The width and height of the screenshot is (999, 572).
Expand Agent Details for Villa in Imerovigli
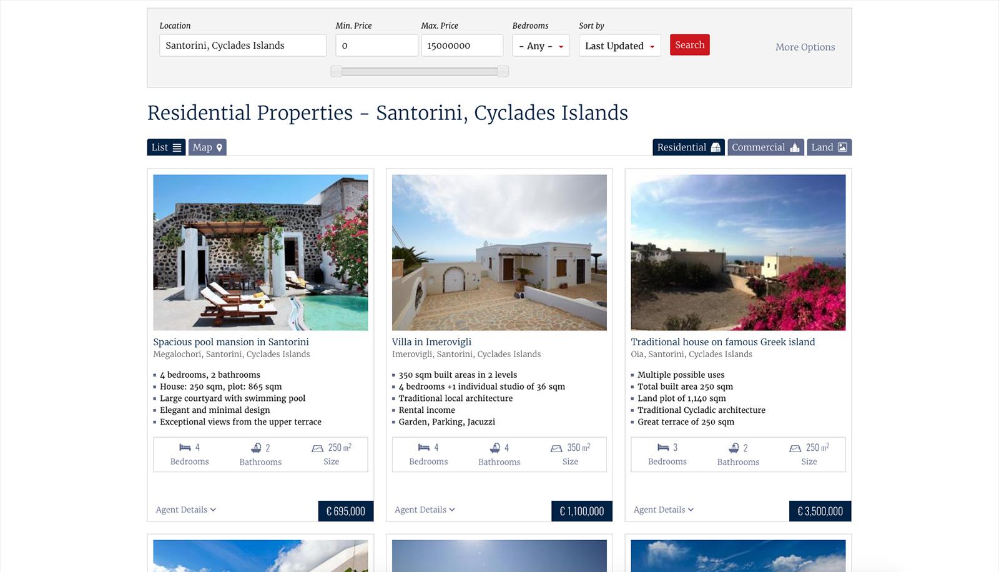[425, 510]
